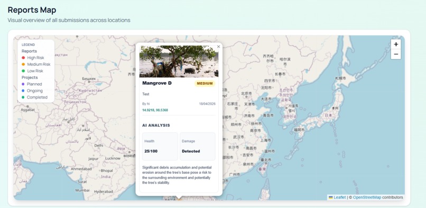Click the Ahmedabad label on map
Screen dimensions: 426x208
point(81,169)
